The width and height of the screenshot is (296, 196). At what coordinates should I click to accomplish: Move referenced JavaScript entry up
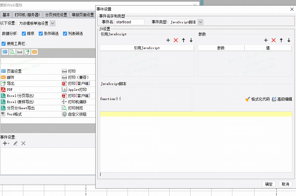[x=184, y=40]
